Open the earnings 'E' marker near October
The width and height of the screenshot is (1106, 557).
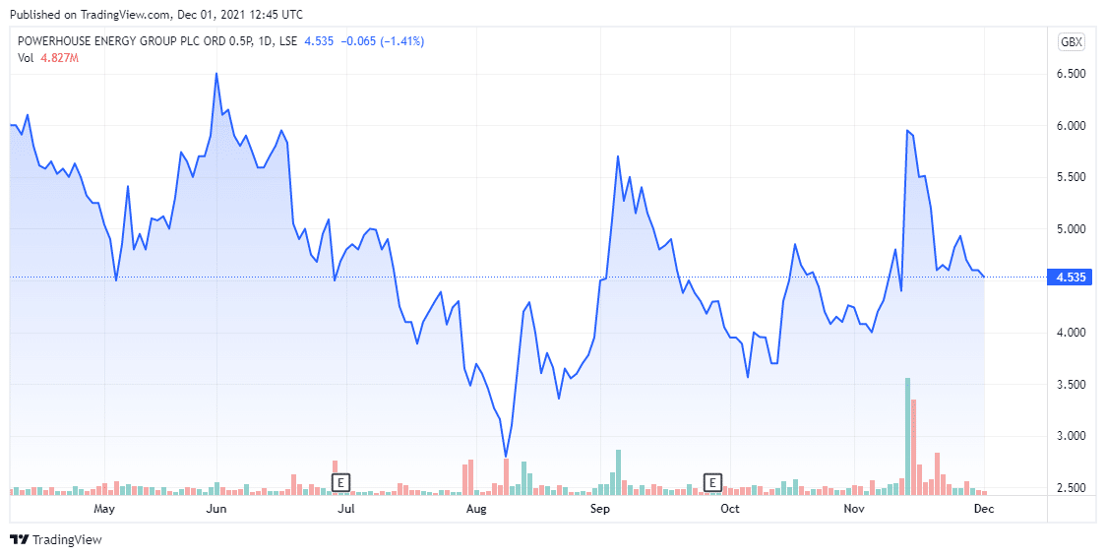pyautogui.click(x=713, y=483)
